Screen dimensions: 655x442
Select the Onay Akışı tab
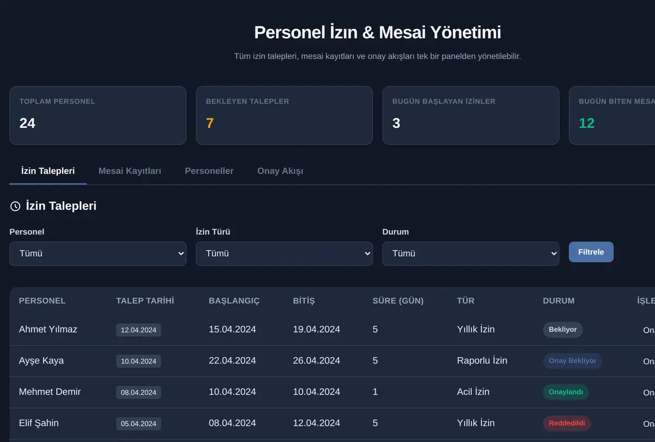pyautogui.click(x=280, y=171)
